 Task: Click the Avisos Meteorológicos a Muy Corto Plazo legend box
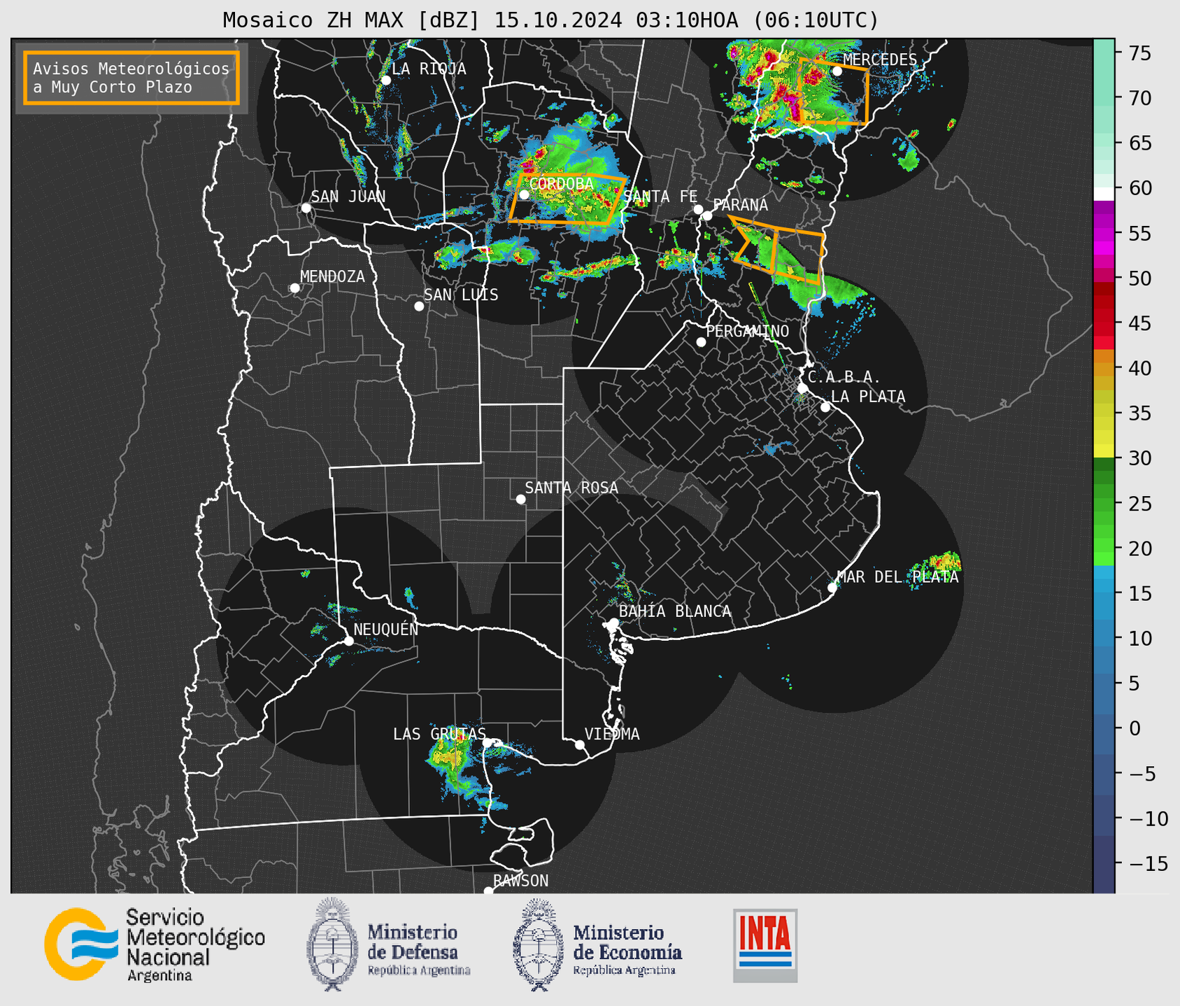coord(131,78)
